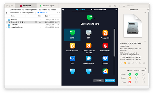This screenshot has width=154, height=94.
Task: Toggle Groupe Écriture permission
Action: click(x=137, y=78)
